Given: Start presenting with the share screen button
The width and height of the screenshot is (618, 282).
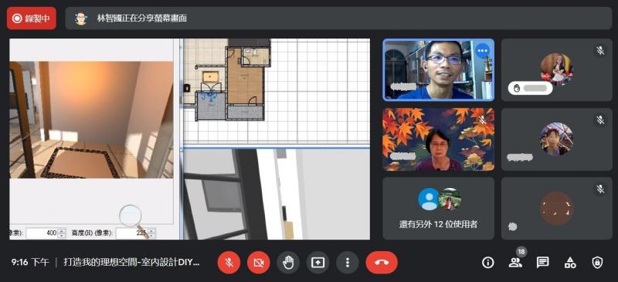Looking at the screenshot, I should tap(317, 262).
